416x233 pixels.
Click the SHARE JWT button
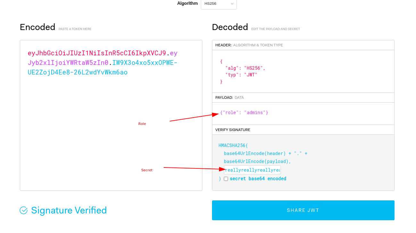point(303,210)
